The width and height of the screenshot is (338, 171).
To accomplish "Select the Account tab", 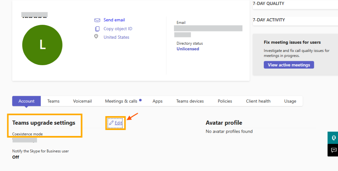I will point(26,101).
